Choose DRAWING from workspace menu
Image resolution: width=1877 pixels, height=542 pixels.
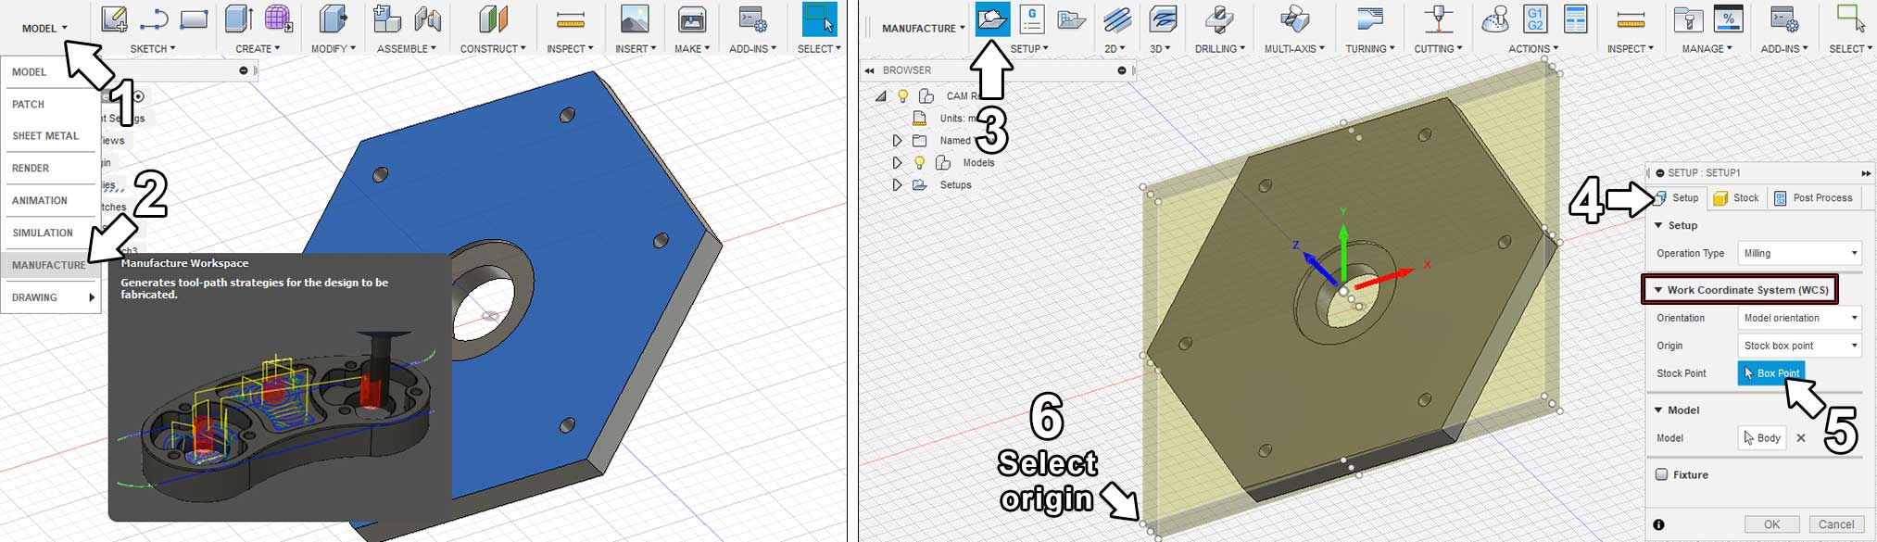tap(51, 297)
